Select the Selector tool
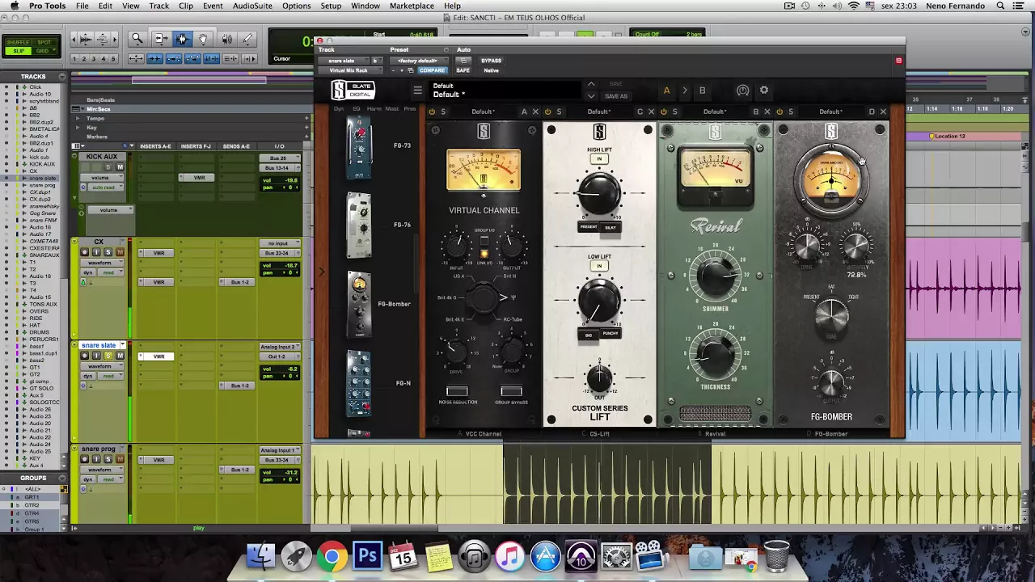The height and width of the screenshot is (582, 1035). (x=182, y=39)
